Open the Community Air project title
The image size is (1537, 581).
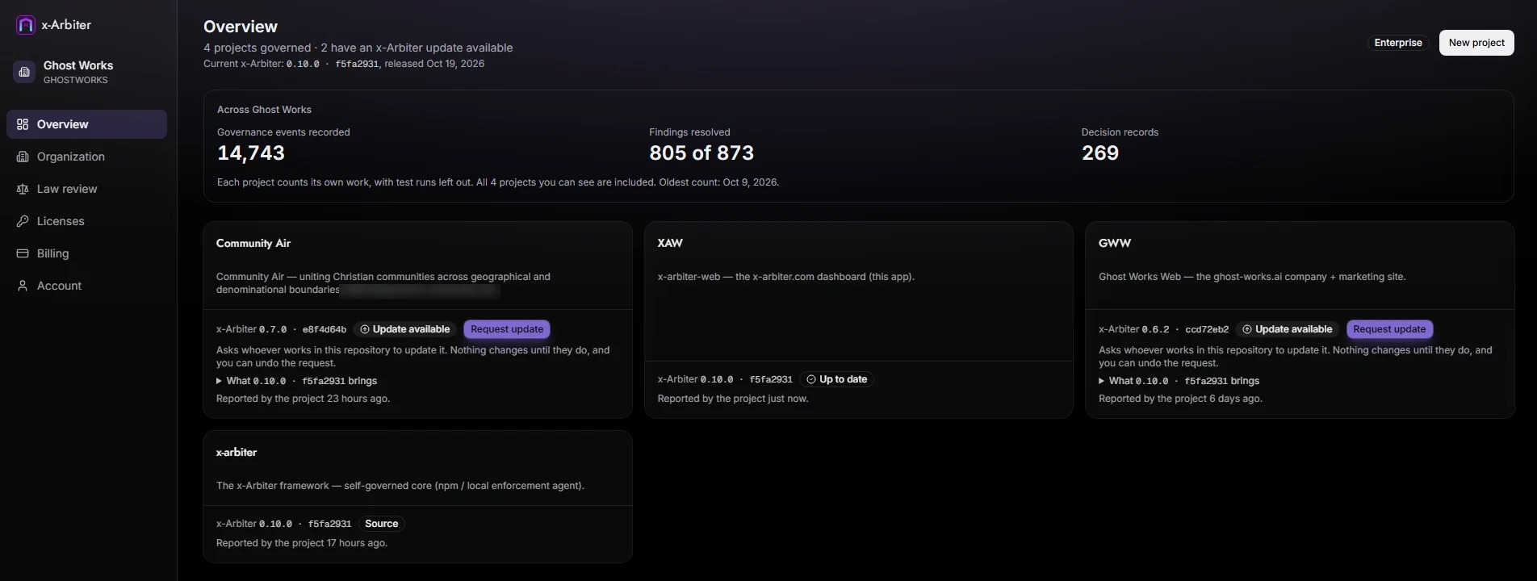[x=253, y=243]
